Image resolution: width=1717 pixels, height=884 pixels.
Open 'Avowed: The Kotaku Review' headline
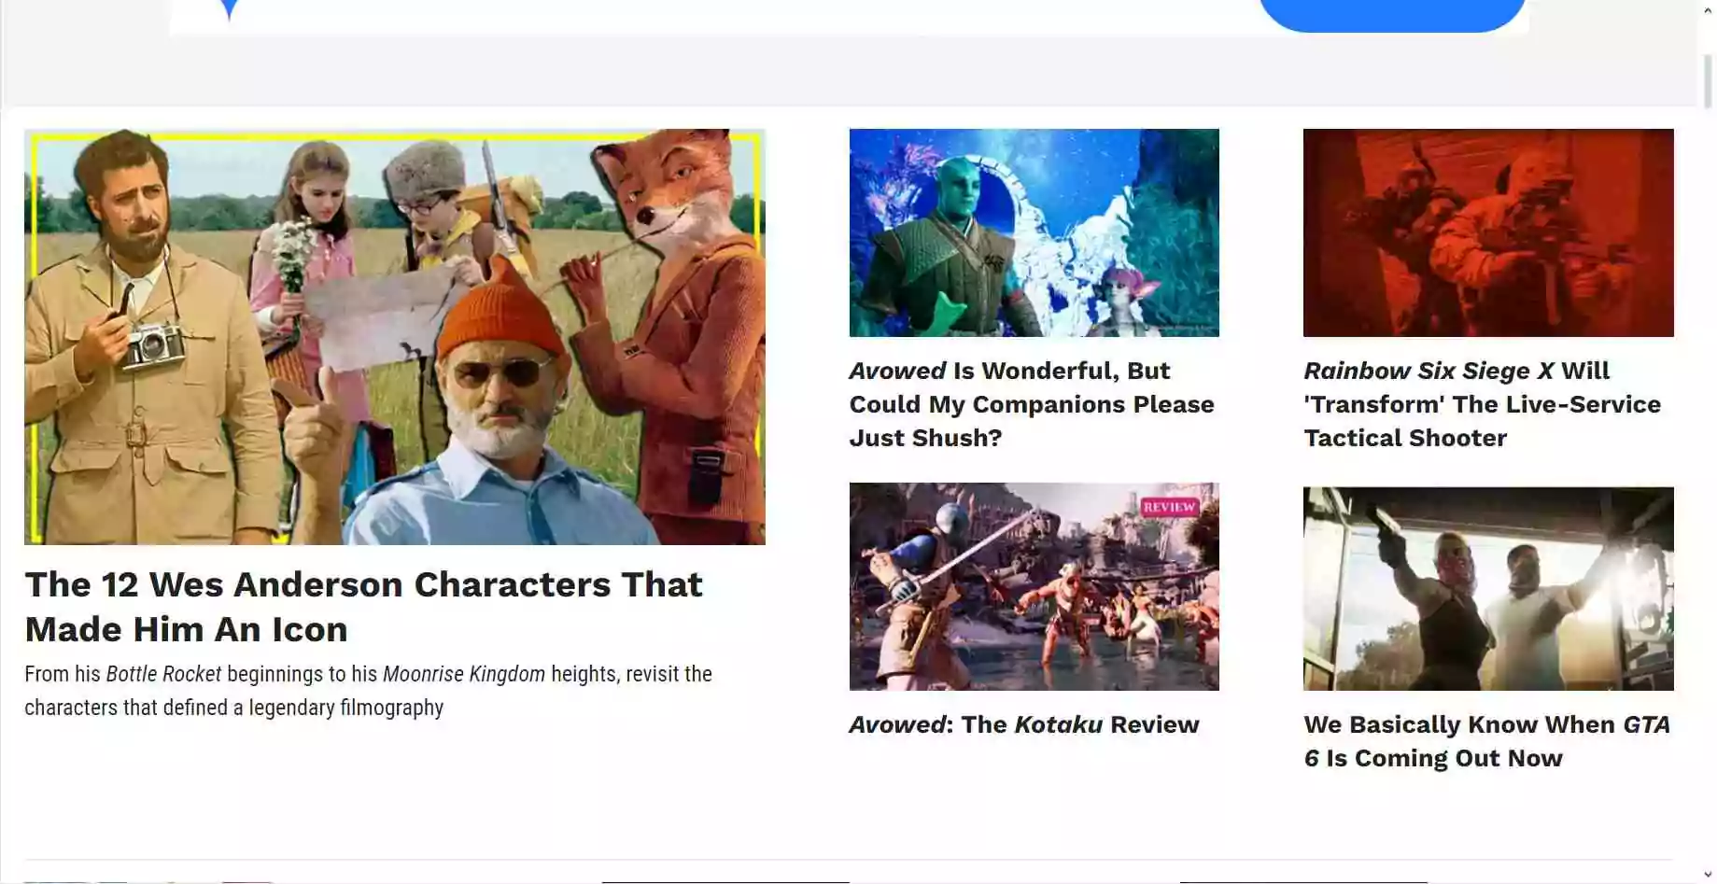(1024, 724)
